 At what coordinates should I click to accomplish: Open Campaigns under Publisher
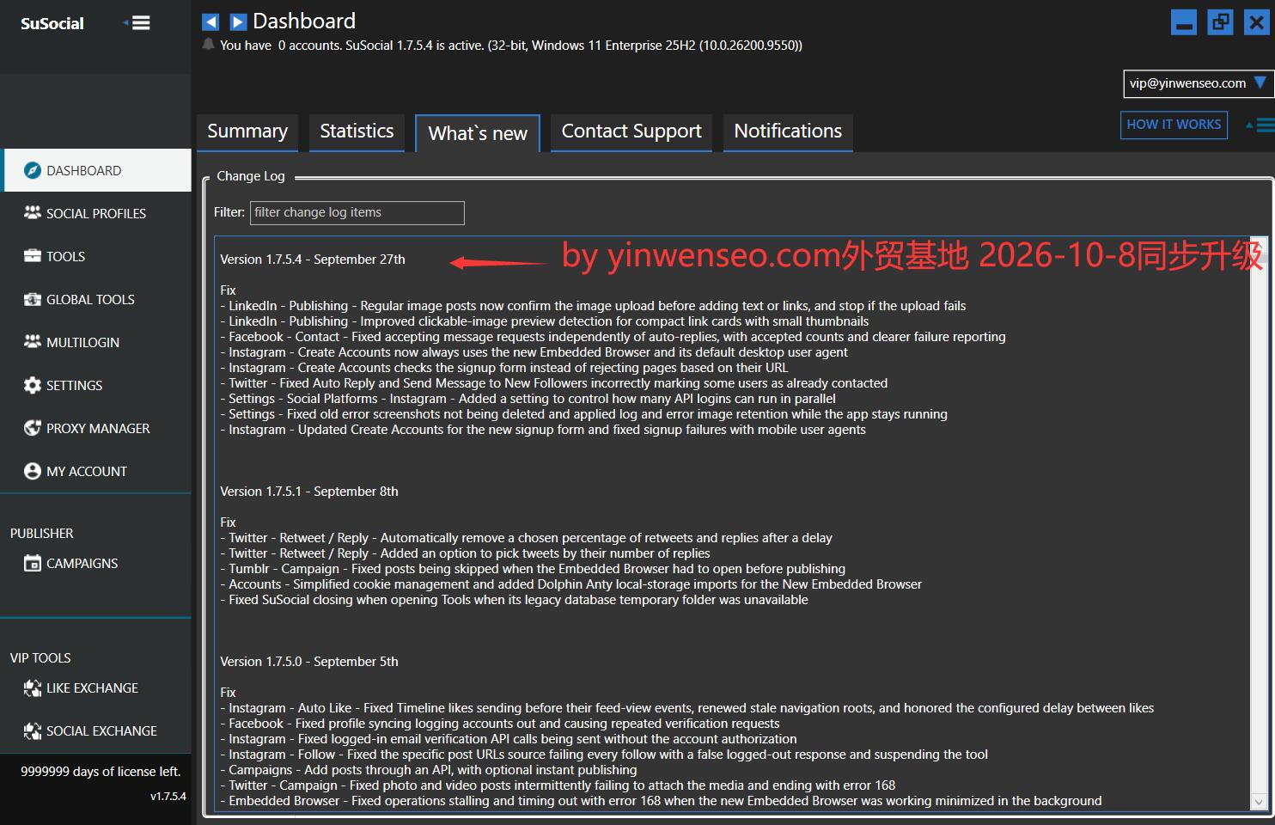[x=96, y=563]
